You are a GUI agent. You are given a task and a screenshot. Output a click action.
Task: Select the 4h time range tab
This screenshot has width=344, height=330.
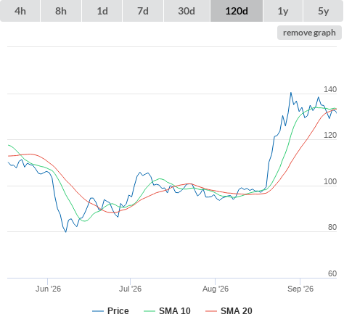pyautogui.click(x=20, y=11)
